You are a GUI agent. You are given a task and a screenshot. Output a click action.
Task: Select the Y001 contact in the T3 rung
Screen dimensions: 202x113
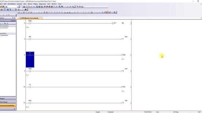point(30,103)
